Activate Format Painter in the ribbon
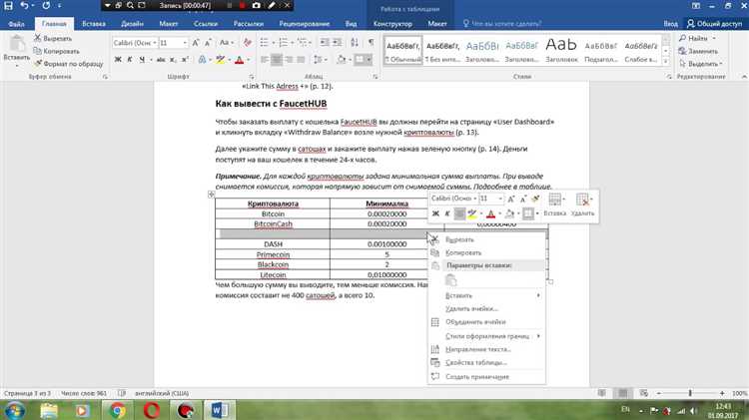Viewport: 749px width, 420px height. (68, 64)
